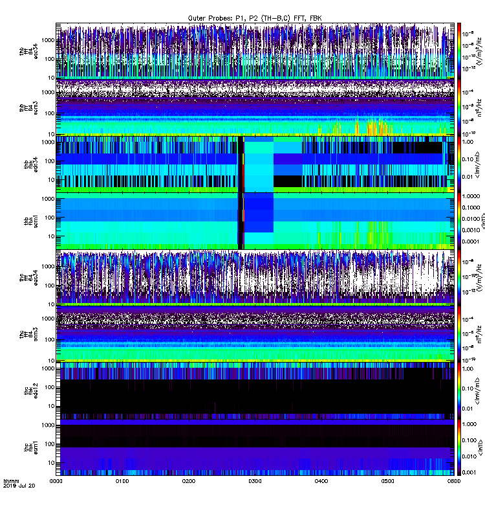
Task: Click '0.01' on the thc edc12 color scale
Action: (x=468, y=409)
